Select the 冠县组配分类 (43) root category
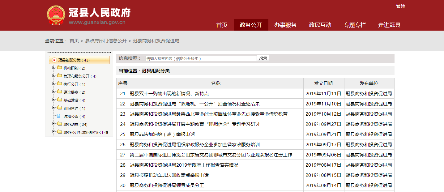This screenshot has width=444, height=192. point(79,60)
